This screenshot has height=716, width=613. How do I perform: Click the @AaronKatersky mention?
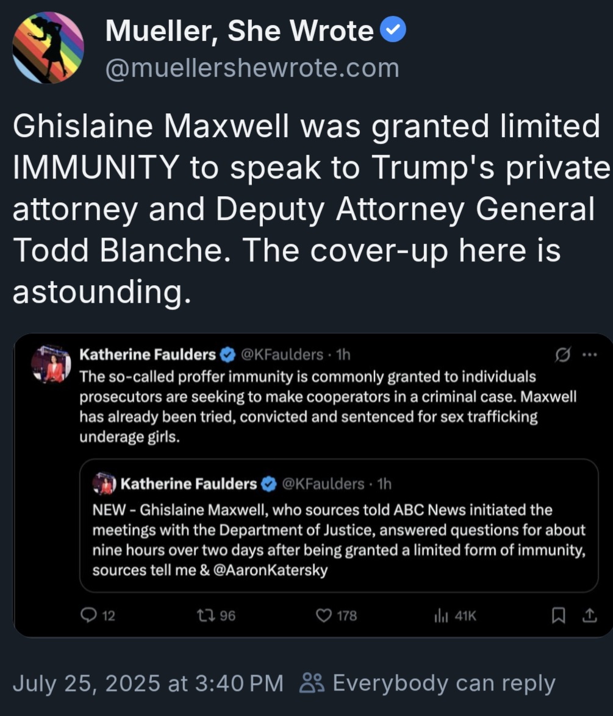point(270,571)
